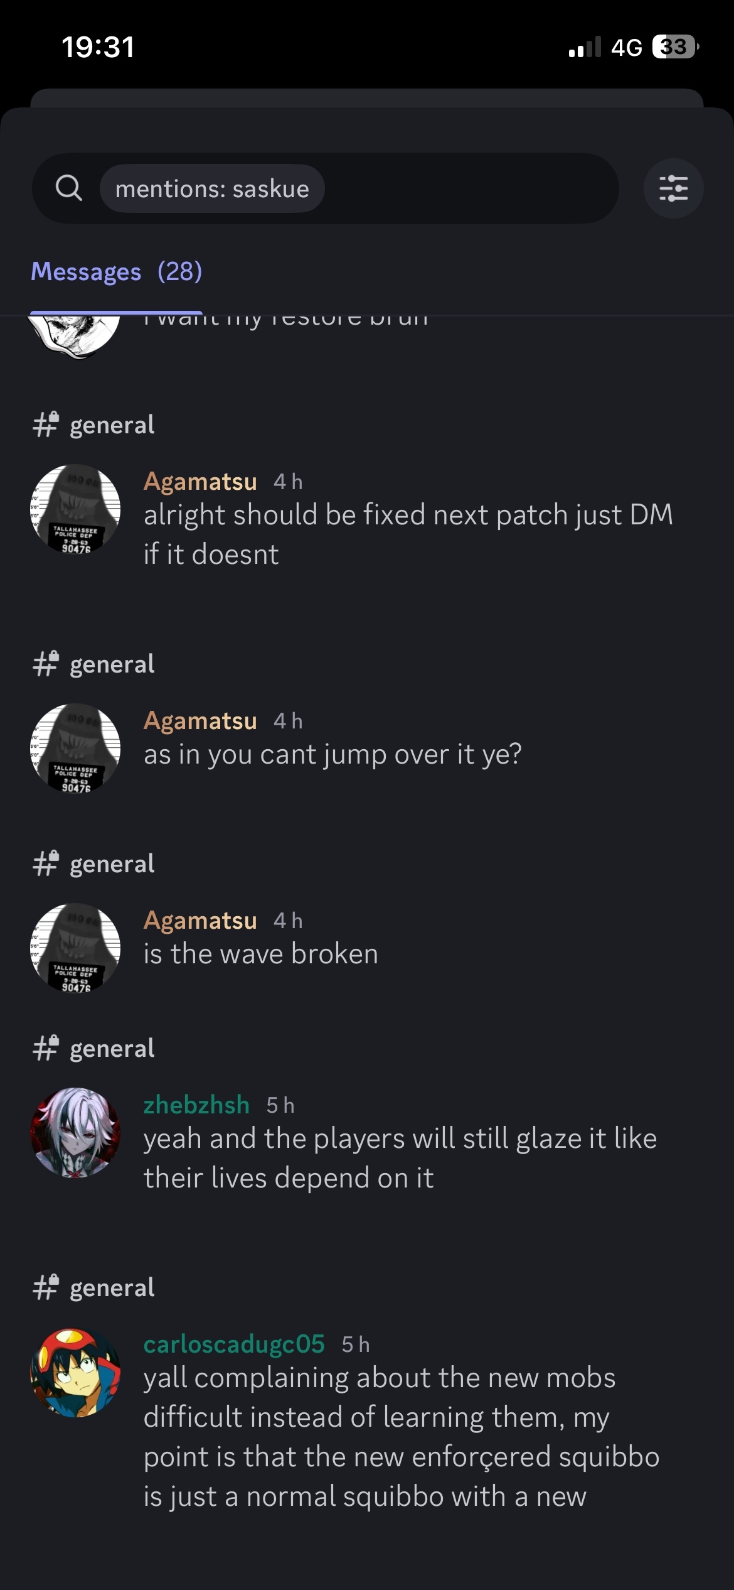Viewport: 734px width, 1590px height.
Task: Tap empty area of the search field
Action: click(471, 188)
